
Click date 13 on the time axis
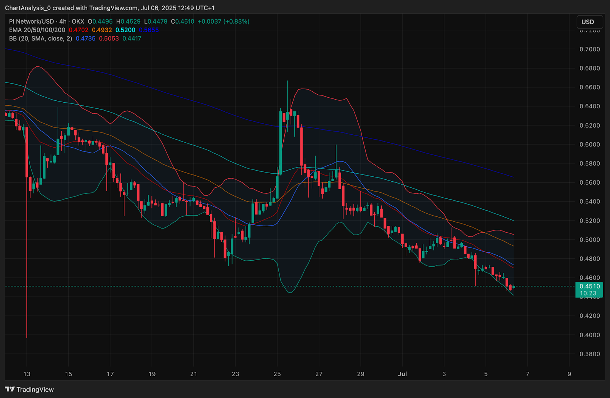(x=27, y=374)
